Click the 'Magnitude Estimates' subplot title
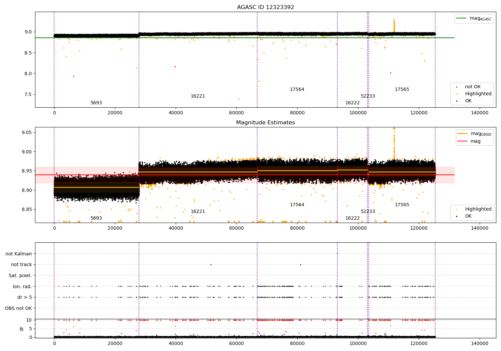Viewport: 501px width, 351px height. 266,123
